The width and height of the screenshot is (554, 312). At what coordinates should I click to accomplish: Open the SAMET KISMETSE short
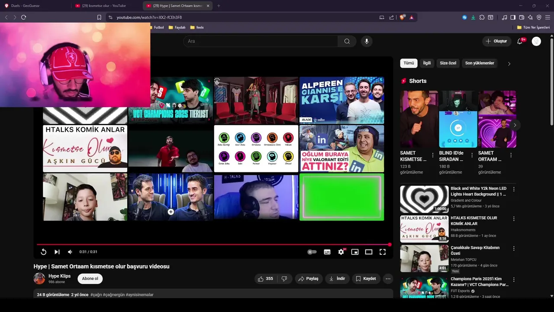click(419, 119)
